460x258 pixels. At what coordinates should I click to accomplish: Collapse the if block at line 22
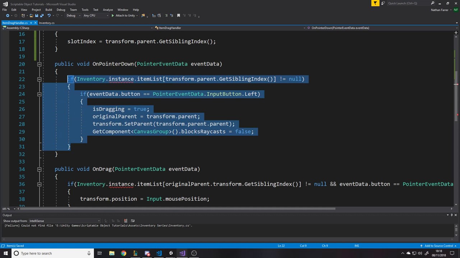point(39,79)
